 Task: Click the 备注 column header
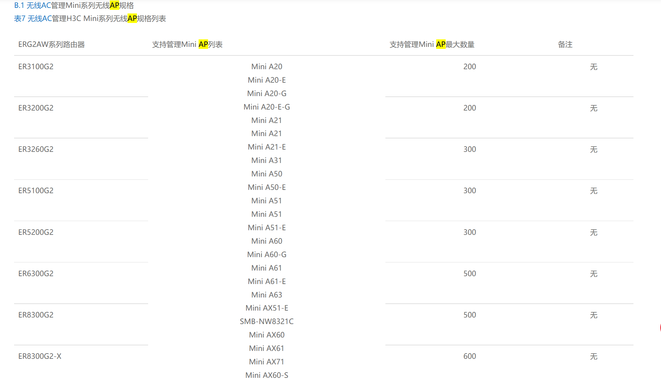pyautogui.click(x=565, y=45)
